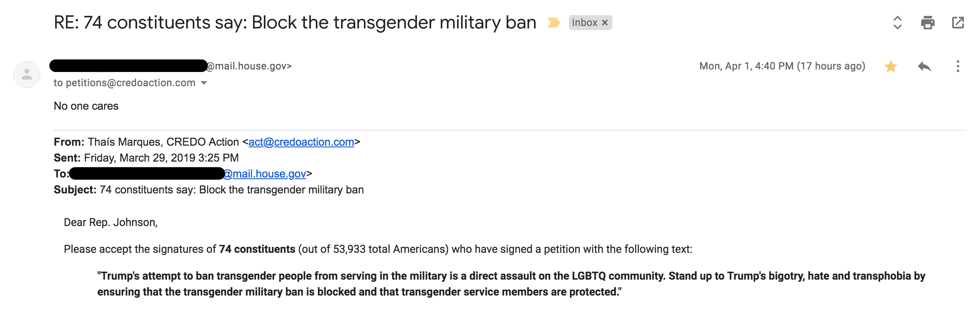Click the yellow importance marker icon
Image resolution: width=974 pixels, height=324 pixels.
pyautogui.click(x=553, y=23)
